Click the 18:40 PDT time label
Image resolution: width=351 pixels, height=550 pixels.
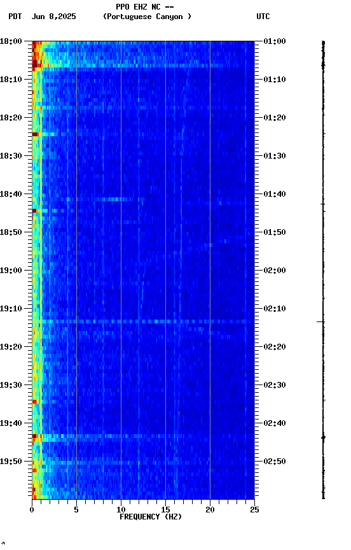pyautogui.click(x=11, y=194)
